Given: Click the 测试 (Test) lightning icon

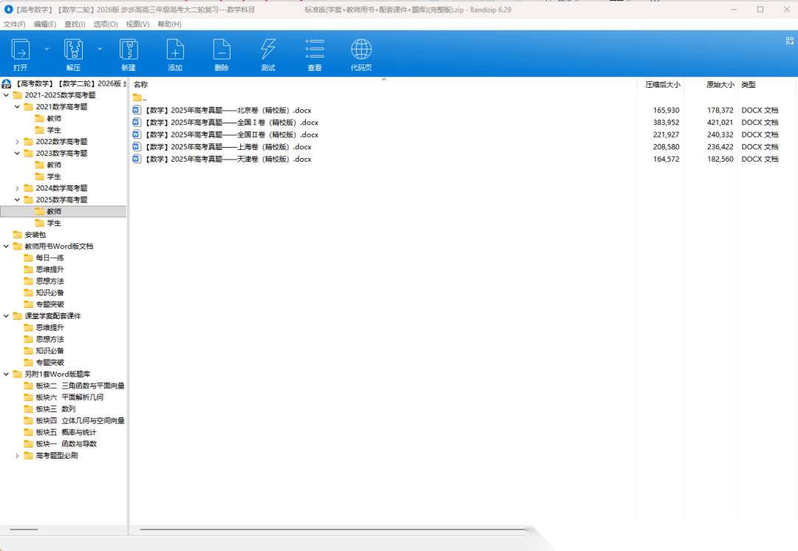Looking at the screenshot, I should (x=268, y=50).
